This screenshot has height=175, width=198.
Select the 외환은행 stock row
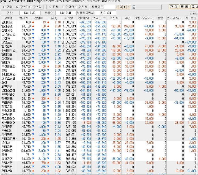point(99,87)
